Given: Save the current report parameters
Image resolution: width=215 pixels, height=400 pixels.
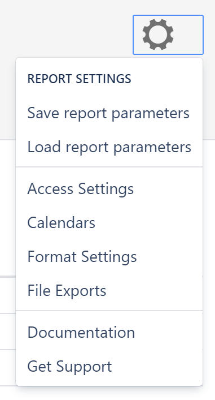Looking at the screenshot, I should 109,113.
